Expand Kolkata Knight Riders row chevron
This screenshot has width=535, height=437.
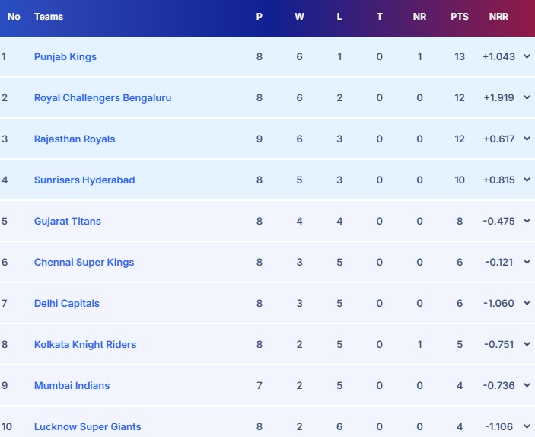click(x=527, y=345)
